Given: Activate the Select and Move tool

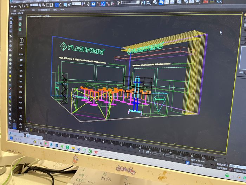Looking at the screenshot, I should (x=57, y=5).
